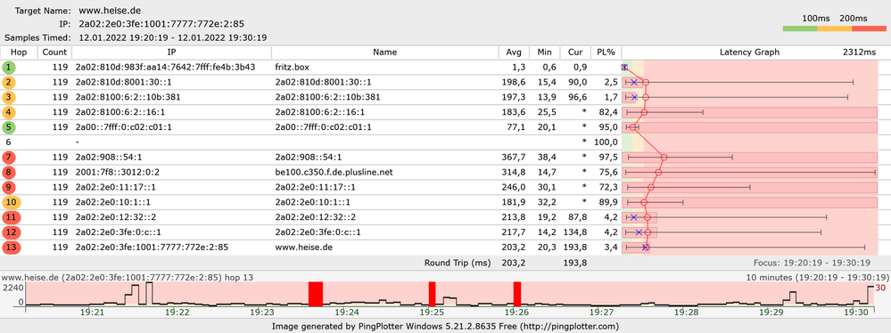Click the Latency Graph header

(x=749, y=53)
